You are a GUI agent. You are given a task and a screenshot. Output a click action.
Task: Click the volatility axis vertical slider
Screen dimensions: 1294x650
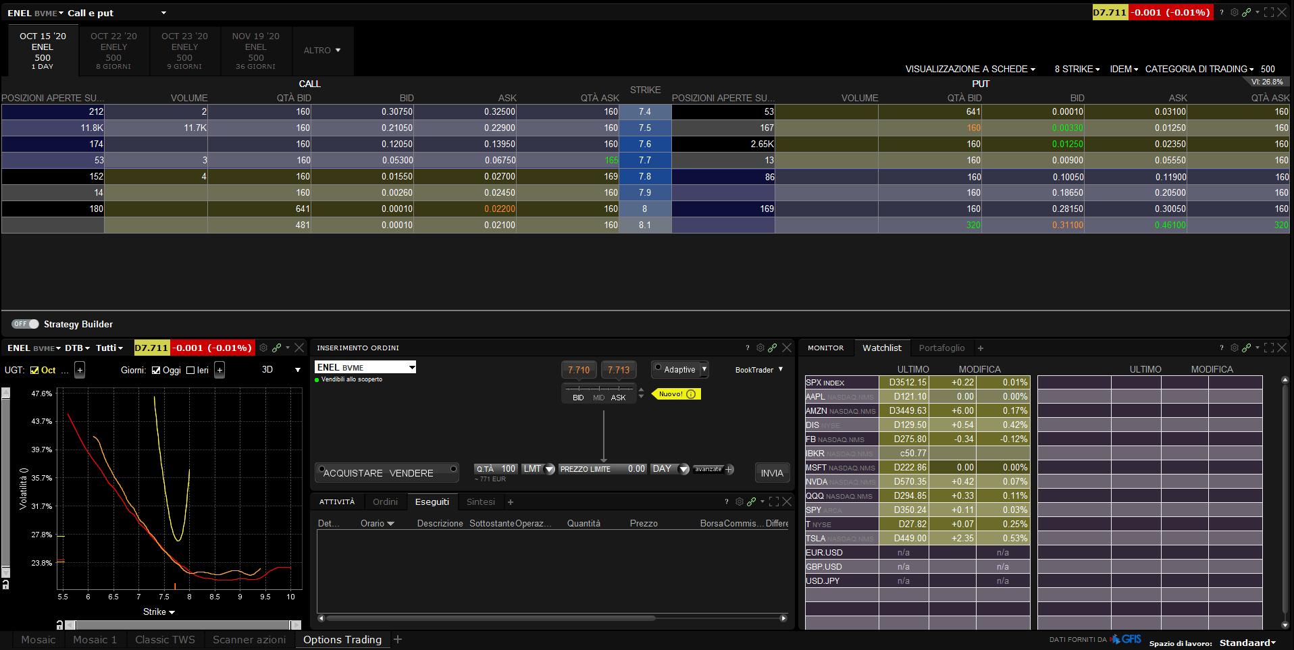6,481
